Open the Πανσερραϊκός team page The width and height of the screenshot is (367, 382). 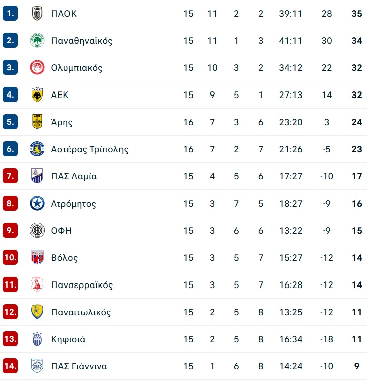point(82,285)
